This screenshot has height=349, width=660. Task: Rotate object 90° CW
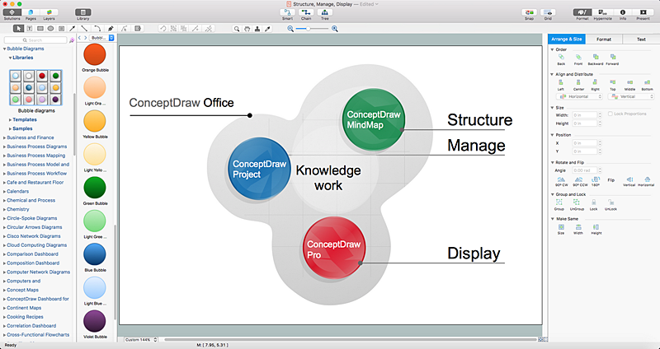561,181
